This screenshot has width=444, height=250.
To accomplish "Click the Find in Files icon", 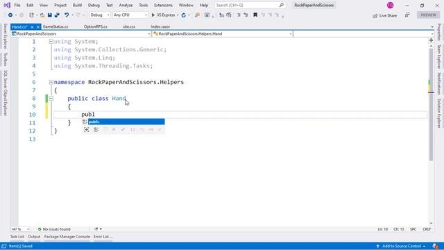I will pos(197,15).
